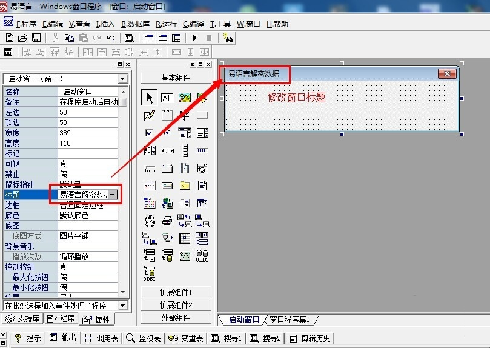This screenshot has width=490, height=348.
Task: Open the C.编译 menu
Action: 193,24
